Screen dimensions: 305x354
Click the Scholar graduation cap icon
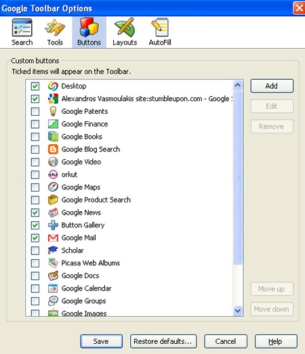53,250
